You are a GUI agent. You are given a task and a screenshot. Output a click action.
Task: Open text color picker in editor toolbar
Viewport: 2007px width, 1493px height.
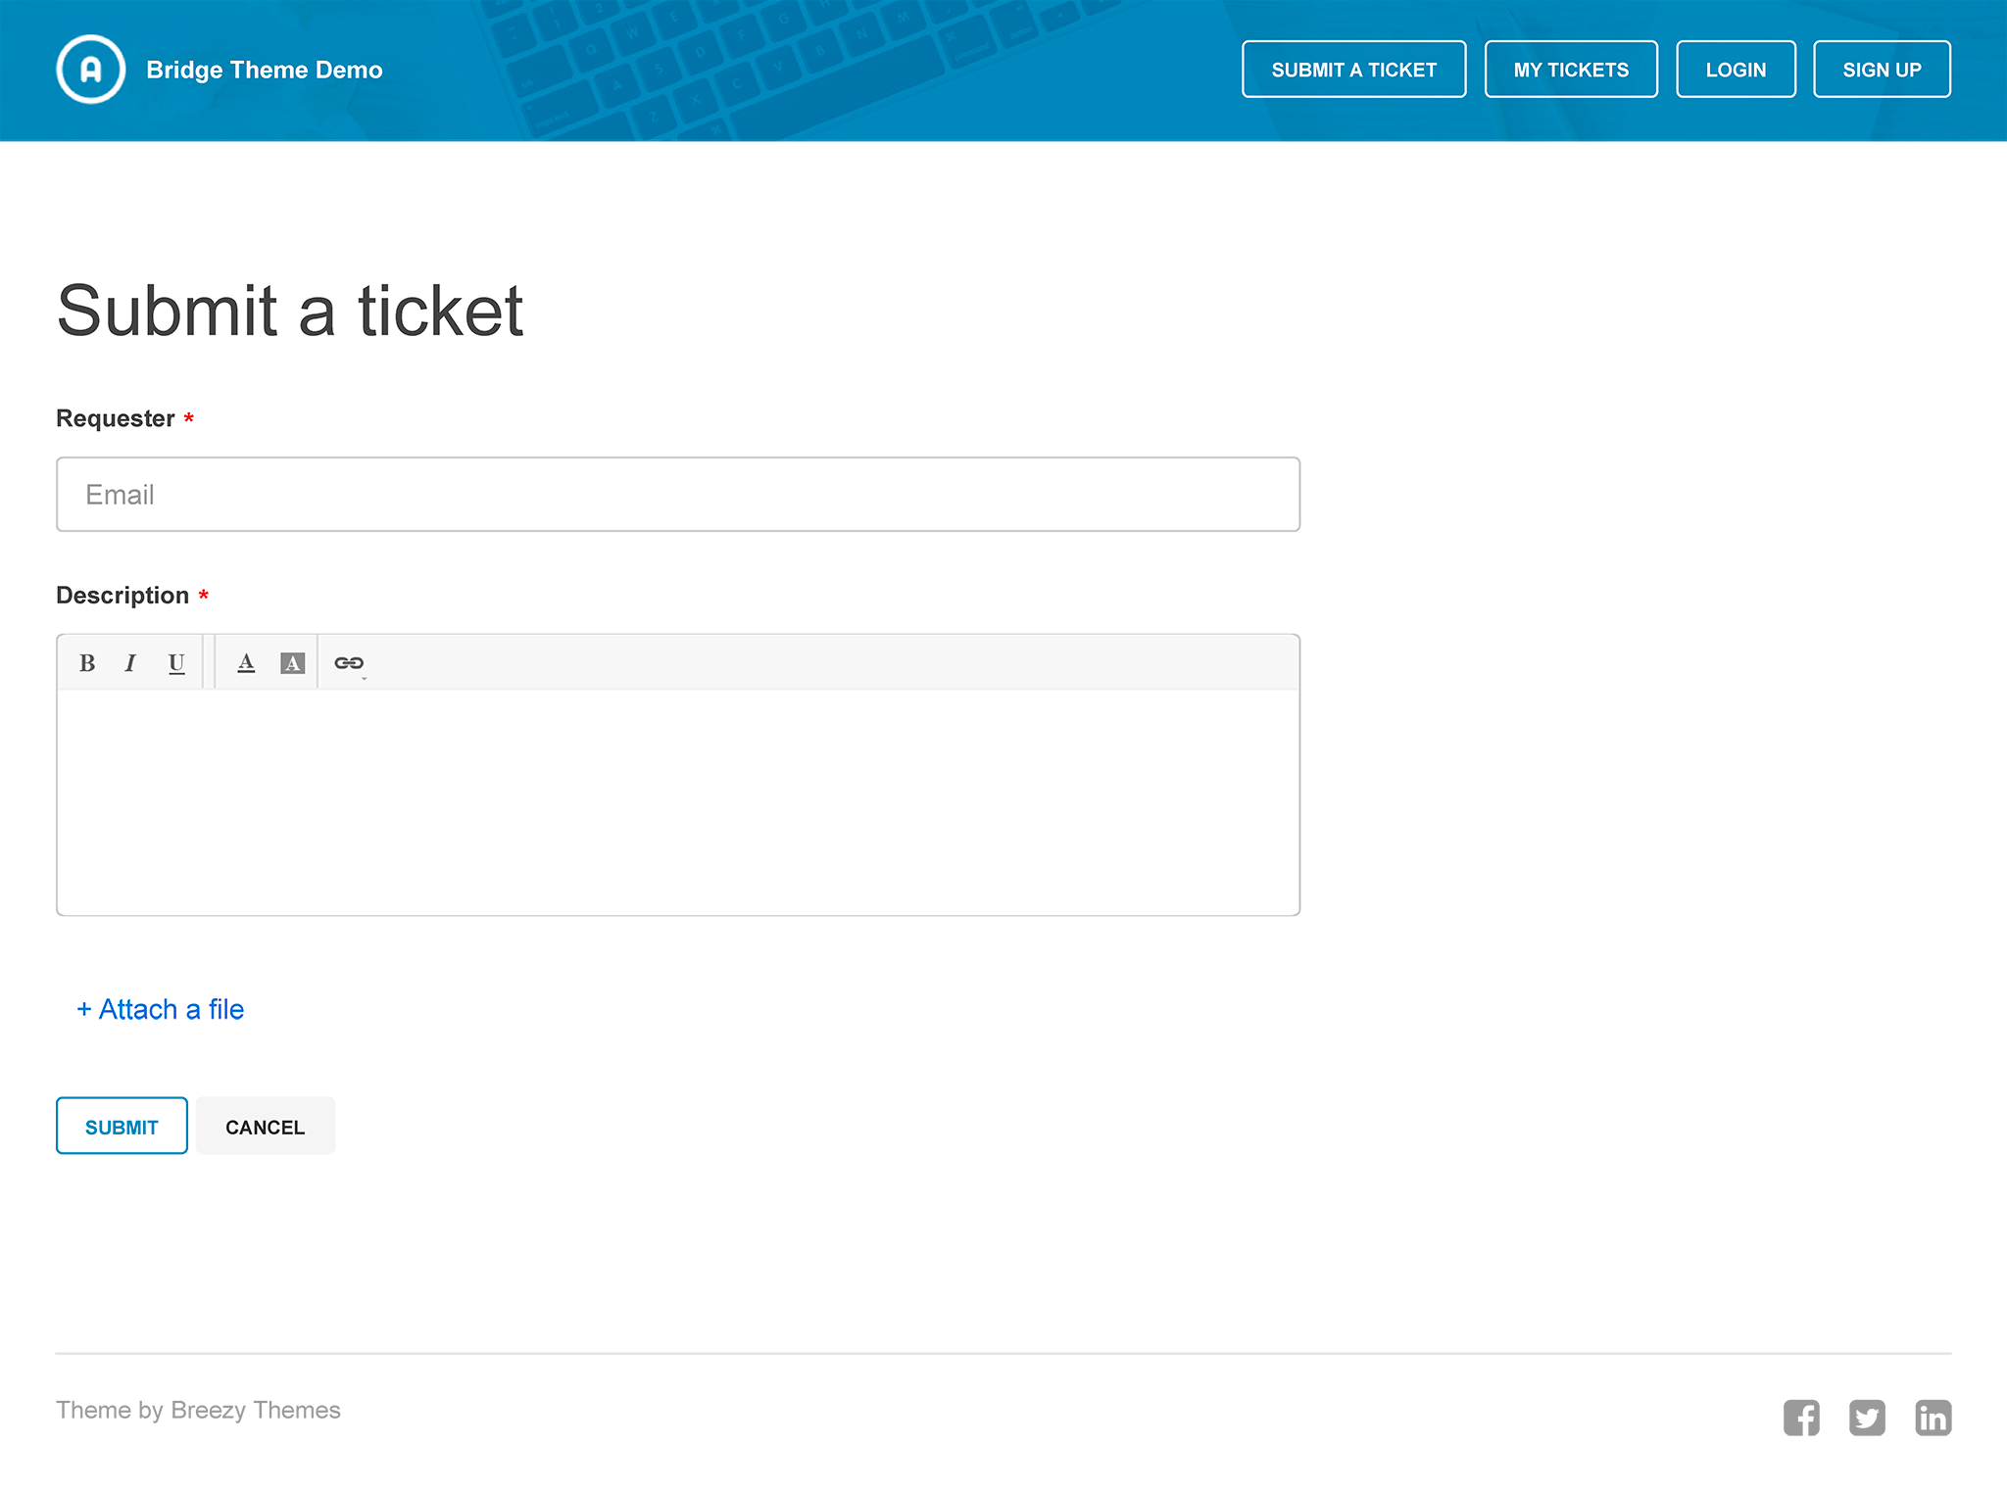246,663
